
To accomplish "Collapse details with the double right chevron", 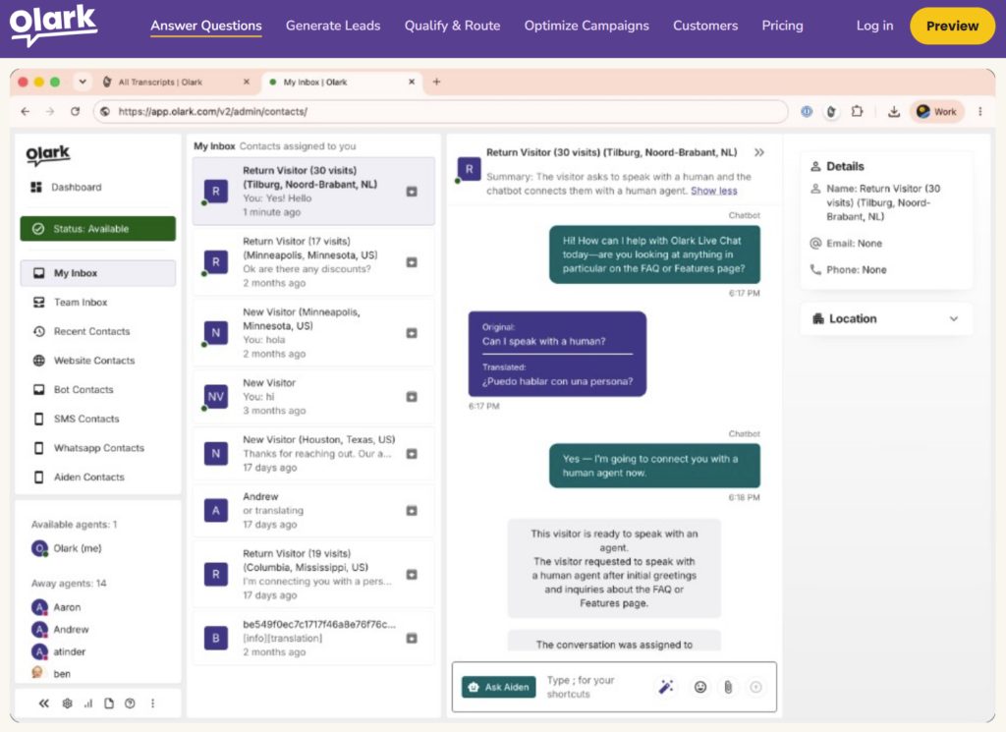I will click(x=759, y=152).
